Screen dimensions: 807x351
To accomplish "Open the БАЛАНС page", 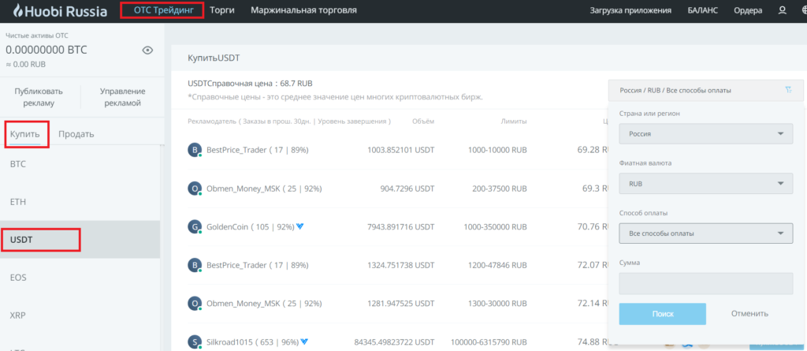I will point(702,10).
